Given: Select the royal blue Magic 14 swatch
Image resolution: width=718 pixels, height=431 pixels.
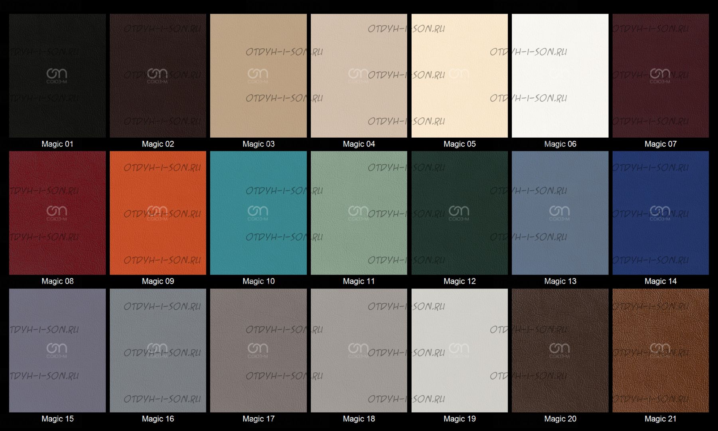Looking at the screenshot, I should [x=661, y=213].
